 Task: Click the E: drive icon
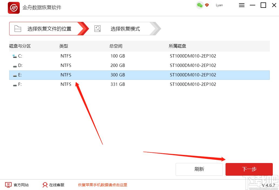pos(15,76)
